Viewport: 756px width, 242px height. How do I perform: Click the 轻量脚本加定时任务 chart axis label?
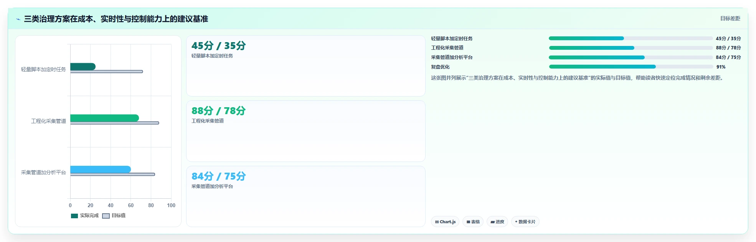coord(43,69)
